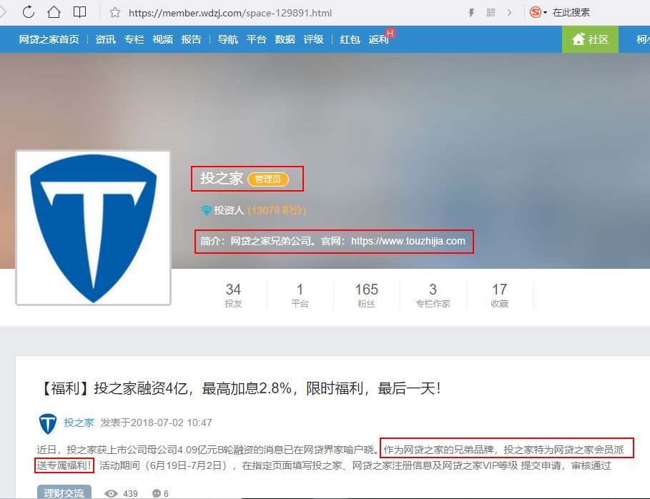Click the 理财交流 category tag
The image size is (650, 499).
pos(64,493)
